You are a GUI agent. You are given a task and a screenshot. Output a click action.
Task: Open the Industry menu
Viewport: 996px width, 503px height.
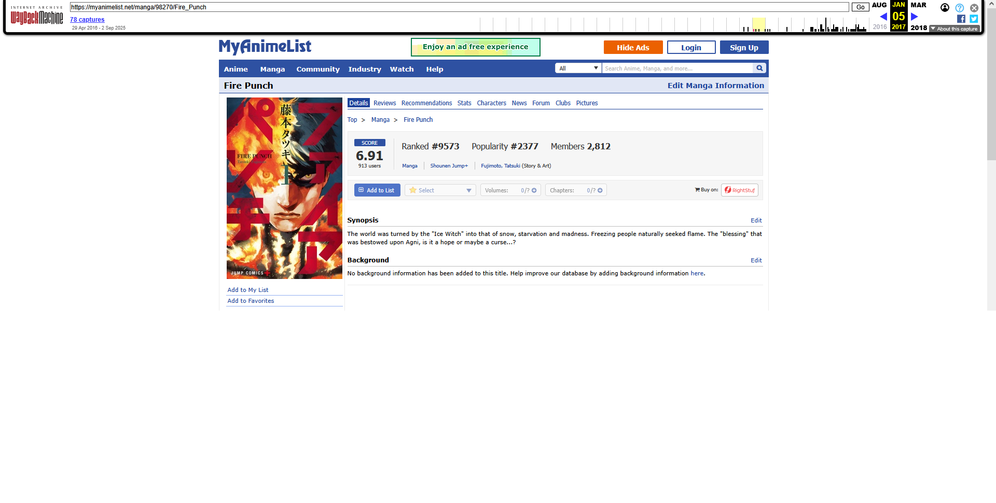(365, 69)
